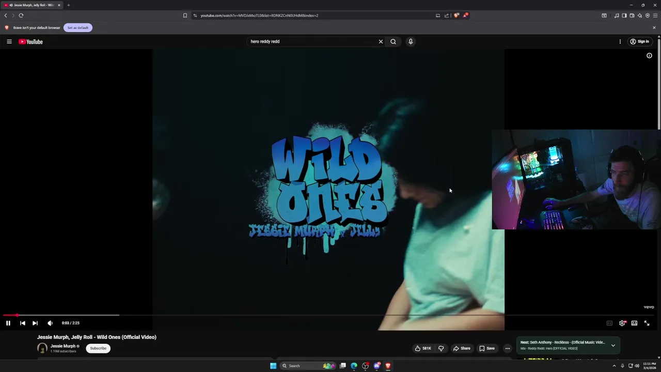Enter fullscreen mode in the player
Viewport: 661px width, 372px height.
tap(647, 323)
